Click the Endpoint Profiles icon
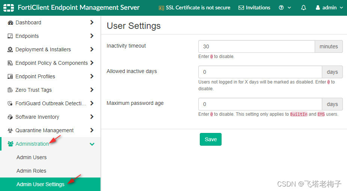The width and height of the screenshot is (347, 191). (x=10, y=76)
